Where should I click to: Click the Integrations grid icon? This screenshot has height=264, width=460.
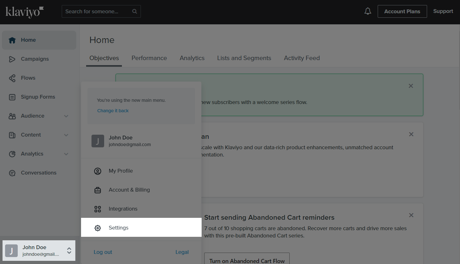coord(98,209)
